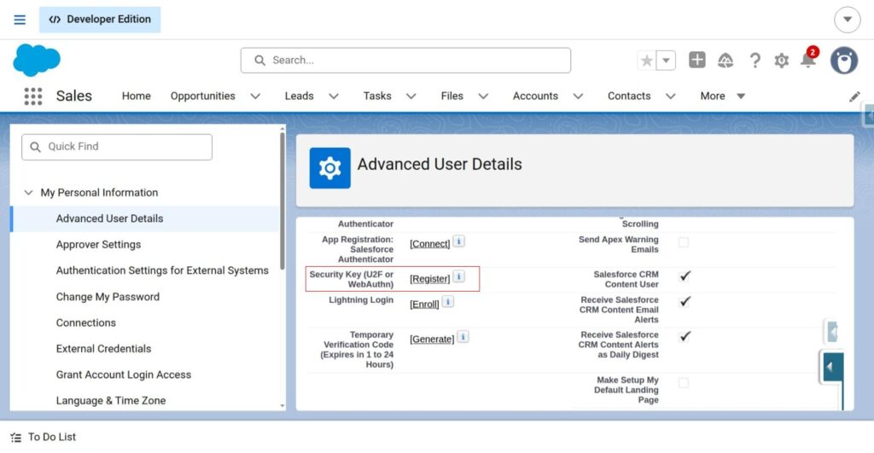This screenshot has width=874, height=453.
Task: Open the App Launcher dots grid
Action: tap(33, 96)
